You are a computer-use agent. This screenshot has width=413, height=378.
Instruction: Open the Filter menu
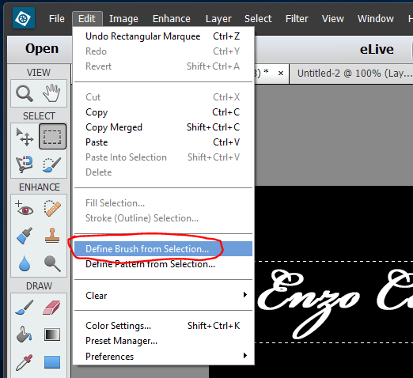tap(297, 19)
